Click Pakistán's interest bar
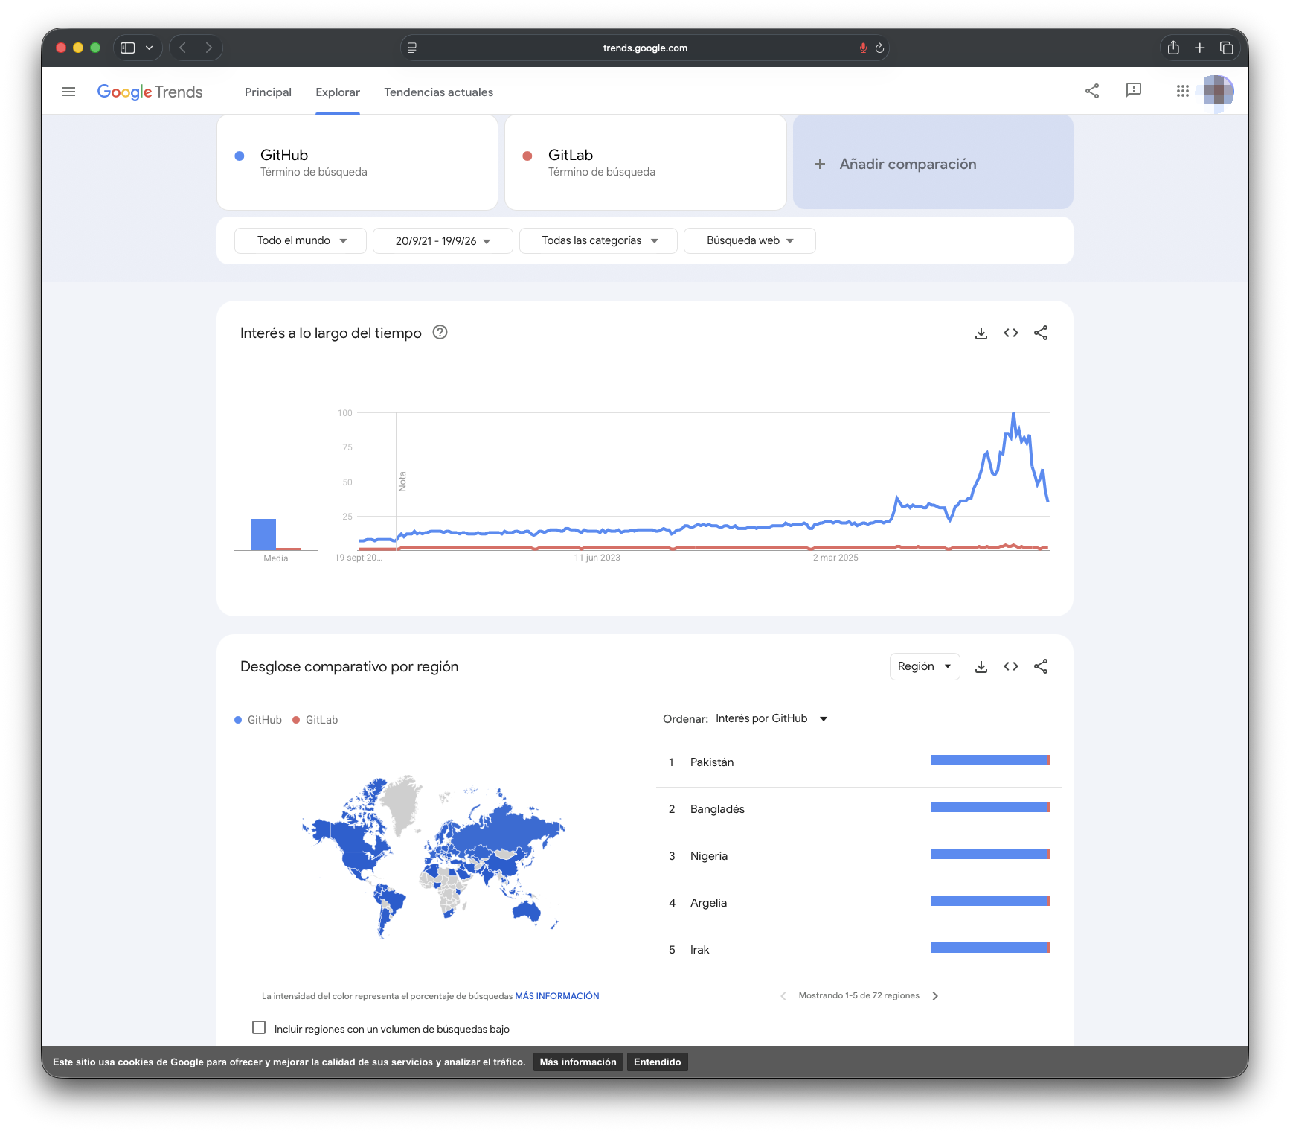 pos(990,760)
